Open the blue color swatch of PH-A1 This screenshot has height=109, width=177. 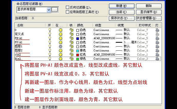78,39
